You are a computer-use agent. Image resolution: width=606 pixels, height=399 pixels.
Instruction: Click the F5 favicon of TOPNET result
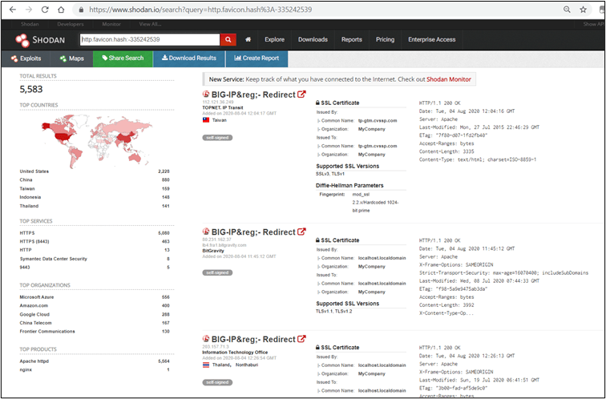(206, 95)
